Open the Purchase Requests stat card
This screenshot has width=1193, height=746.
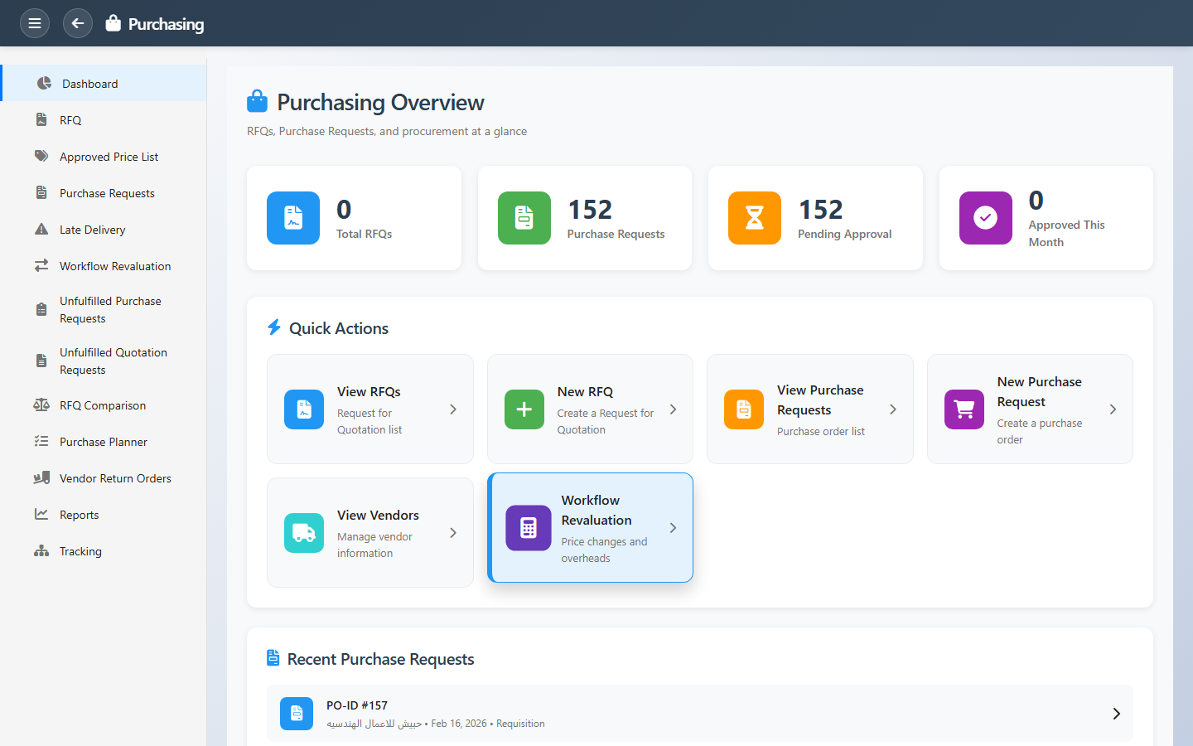coord(585,218)
